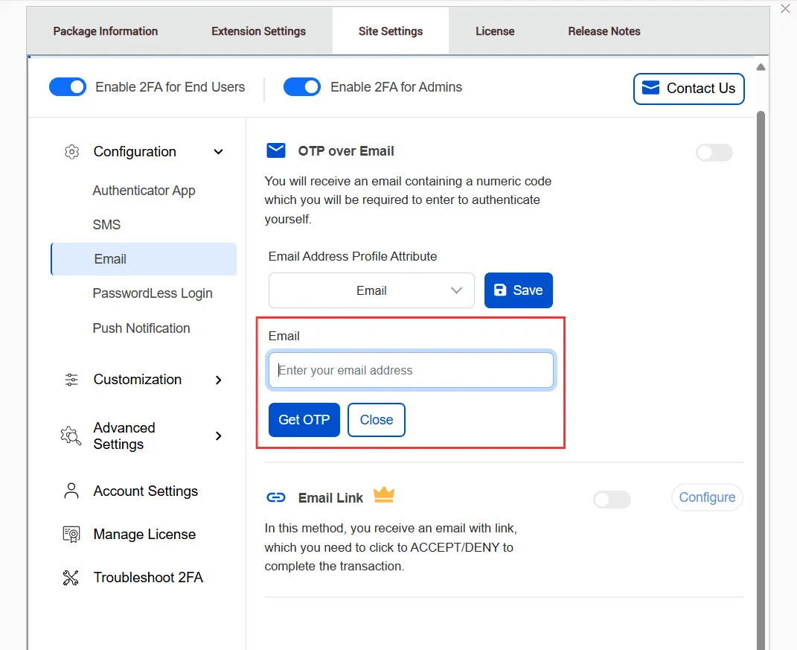Viewport: 797px width, 650px height.
Task: Collapse the Configuration section chevron
Action: (x=219, y=152)
